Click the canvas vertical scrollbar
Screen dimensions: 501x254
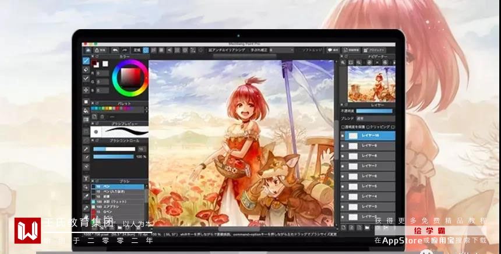(337, 140)
